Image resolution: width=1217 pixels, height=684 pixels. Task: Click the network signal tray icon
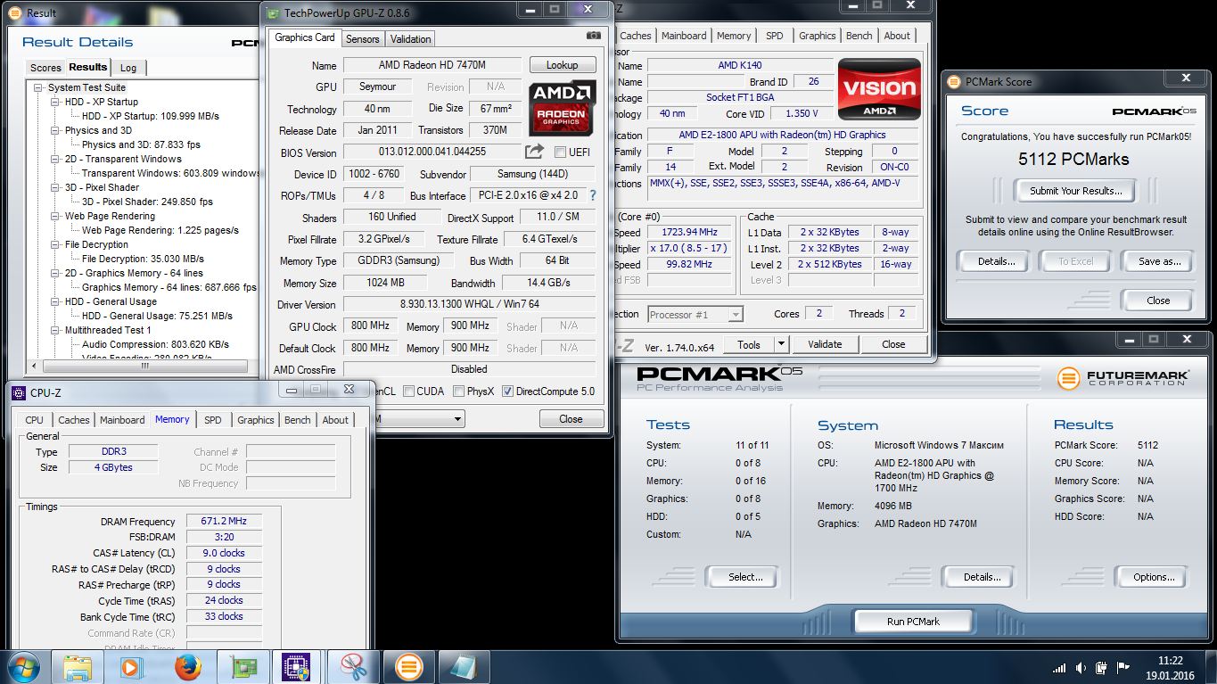click(1058, 668)
